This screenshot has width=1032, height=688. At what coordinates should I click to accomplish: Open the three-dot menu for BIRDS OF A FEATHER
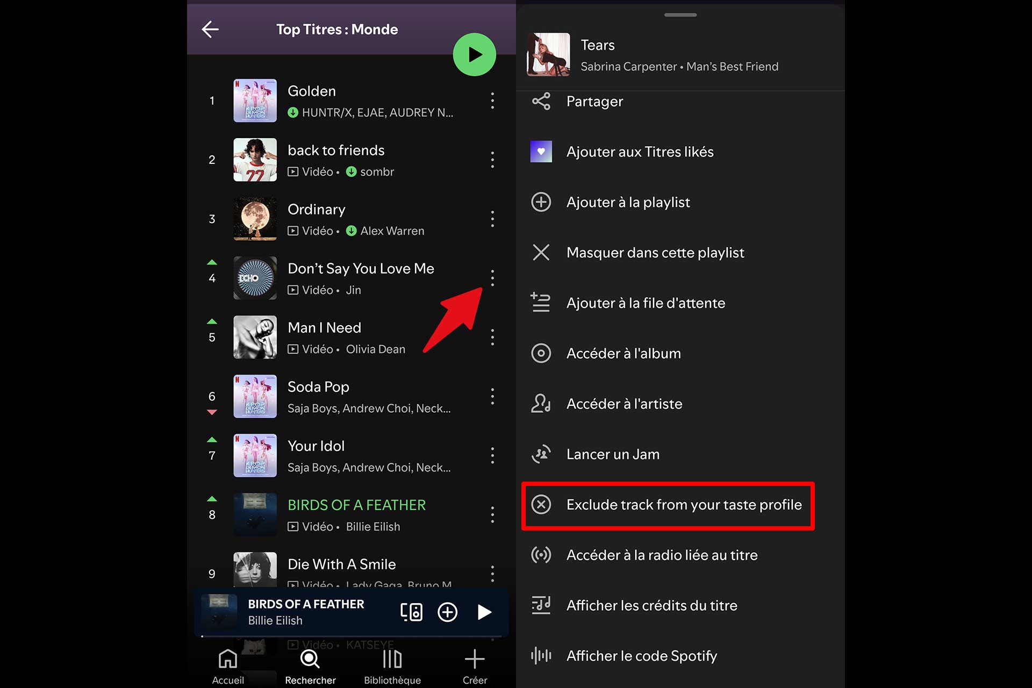(492, 514)
